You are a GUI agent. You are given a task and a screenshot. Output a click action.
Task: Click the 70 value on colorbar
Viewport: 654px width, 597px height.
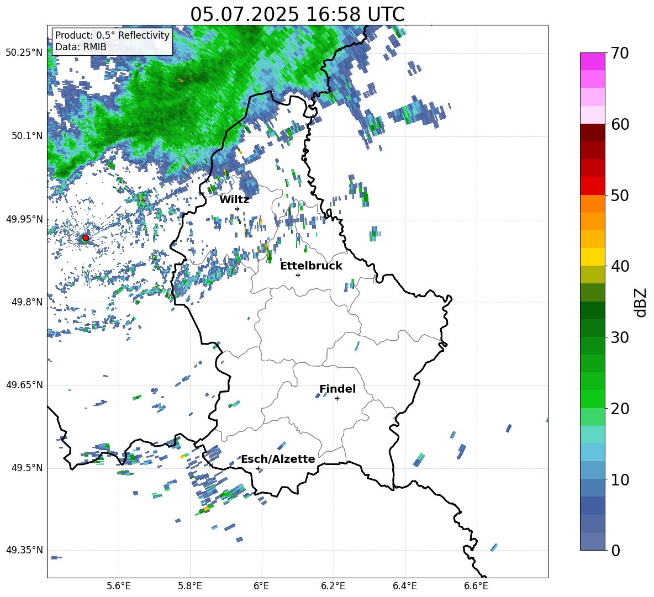pos(620,53)
